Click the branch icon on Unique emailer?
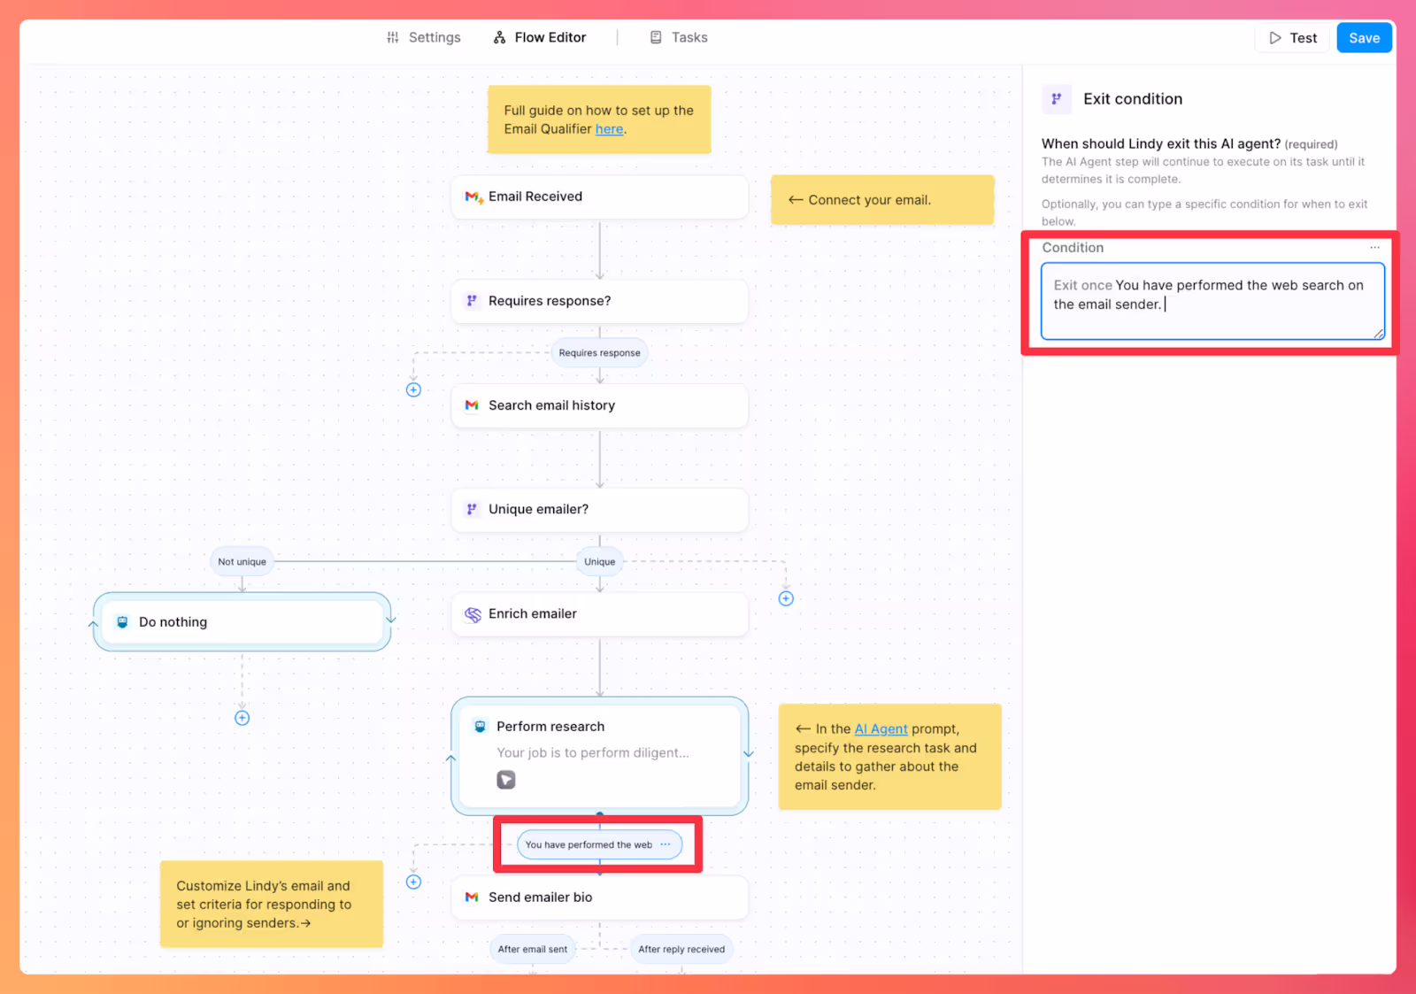The height and width of the screenshot is (994, 1416). (x=472, y=509)
